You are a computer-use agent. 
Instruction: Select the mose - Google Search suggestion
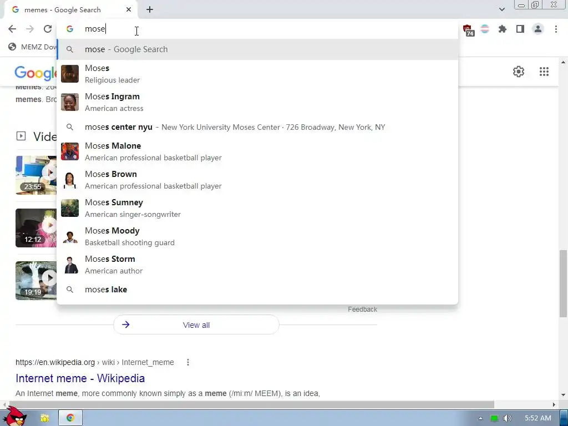(257, 49)
